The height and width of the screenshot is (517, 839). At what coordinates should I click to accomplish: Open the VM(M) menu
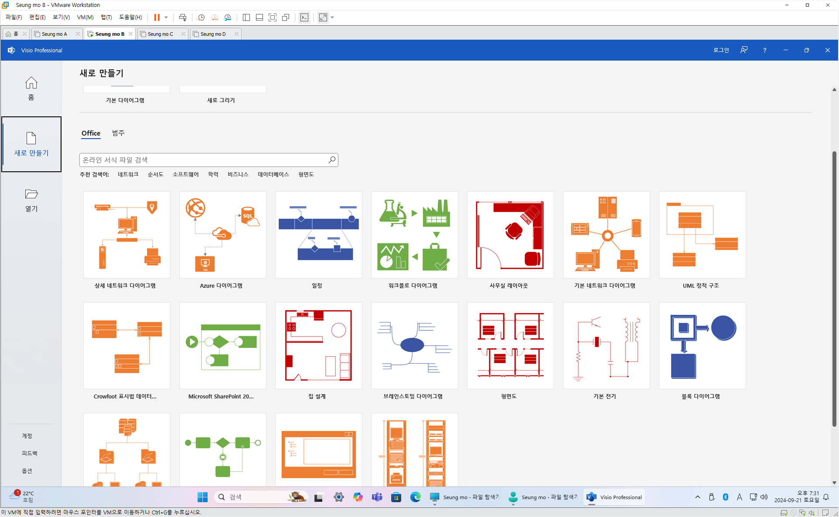[x=85, y=17]
